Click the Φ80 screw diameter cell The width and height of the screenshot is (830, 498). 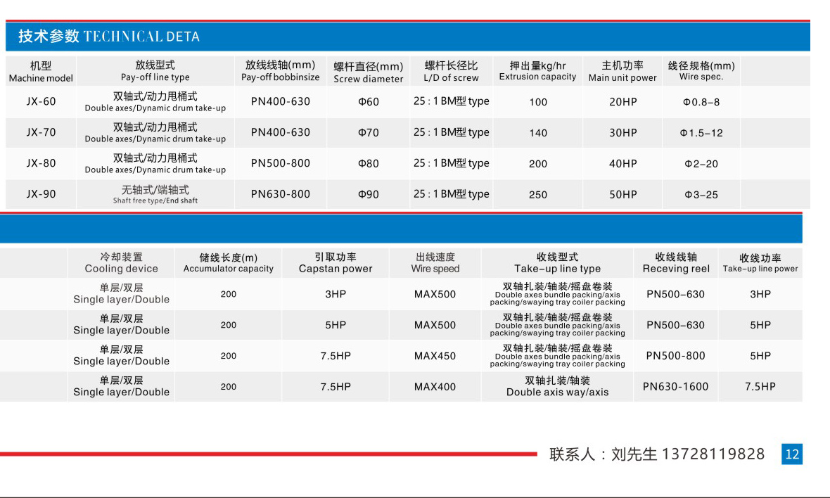click(369, 163)
